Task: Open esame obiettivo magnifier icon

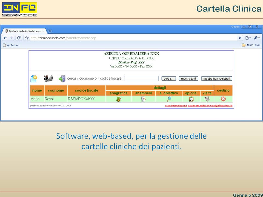Action: coord(169,99)
